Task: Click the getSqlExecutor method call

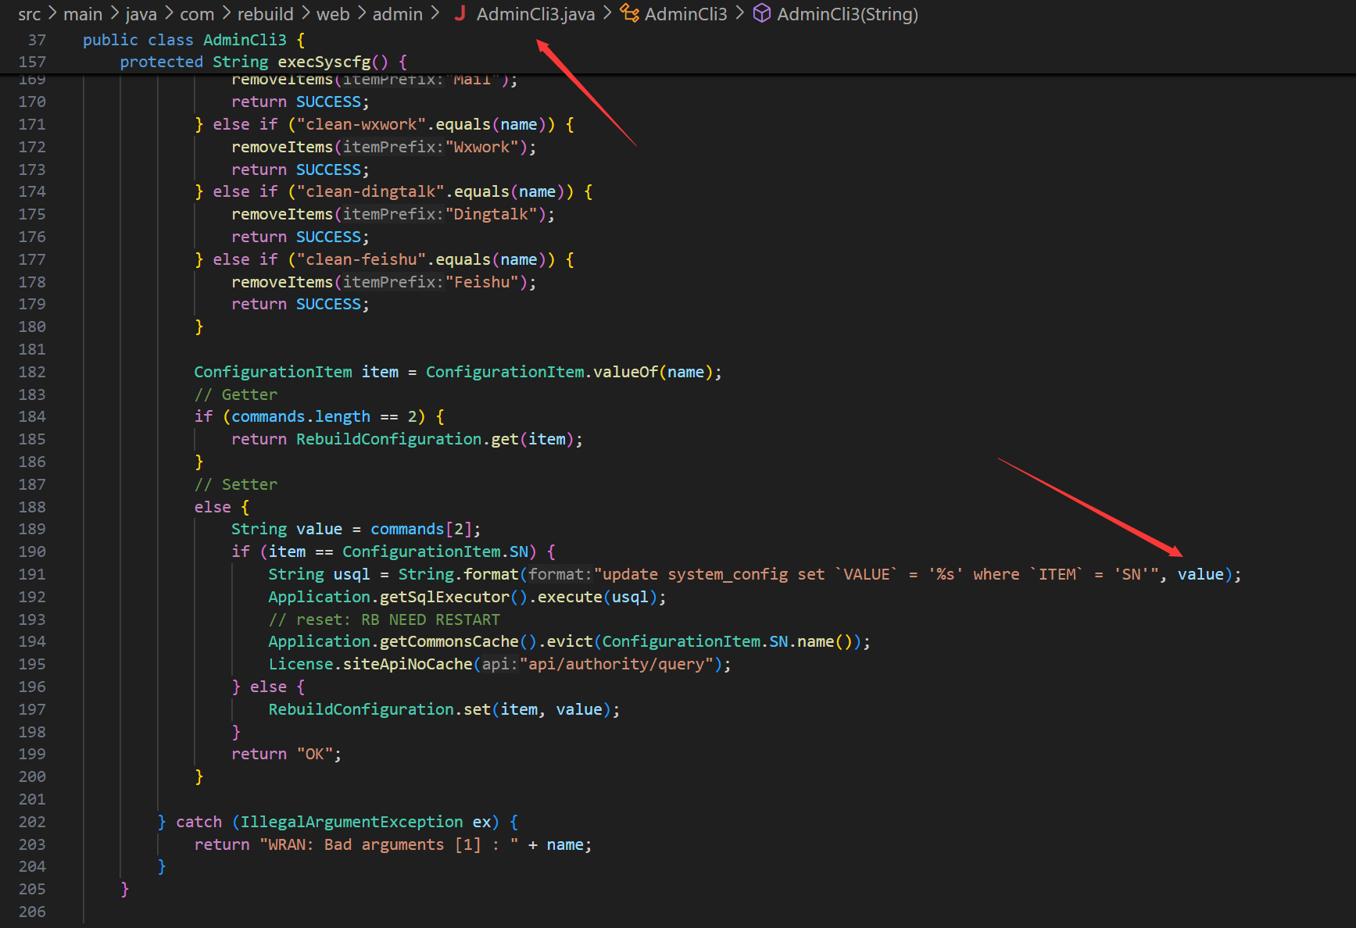Action: 444,597
